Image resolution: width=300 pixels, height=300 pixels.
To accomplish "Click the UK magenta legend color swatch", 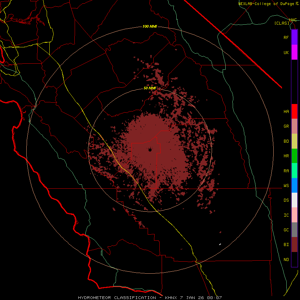I will coord(294,52).
